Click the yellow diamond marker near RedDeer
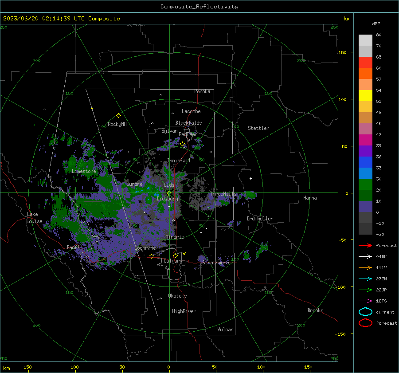This screenshot has height=373, width=399. [x=182, y=144]
